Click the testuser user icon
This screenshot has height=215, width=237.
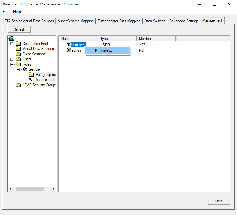pyautogui.click(x=68, y=45)
